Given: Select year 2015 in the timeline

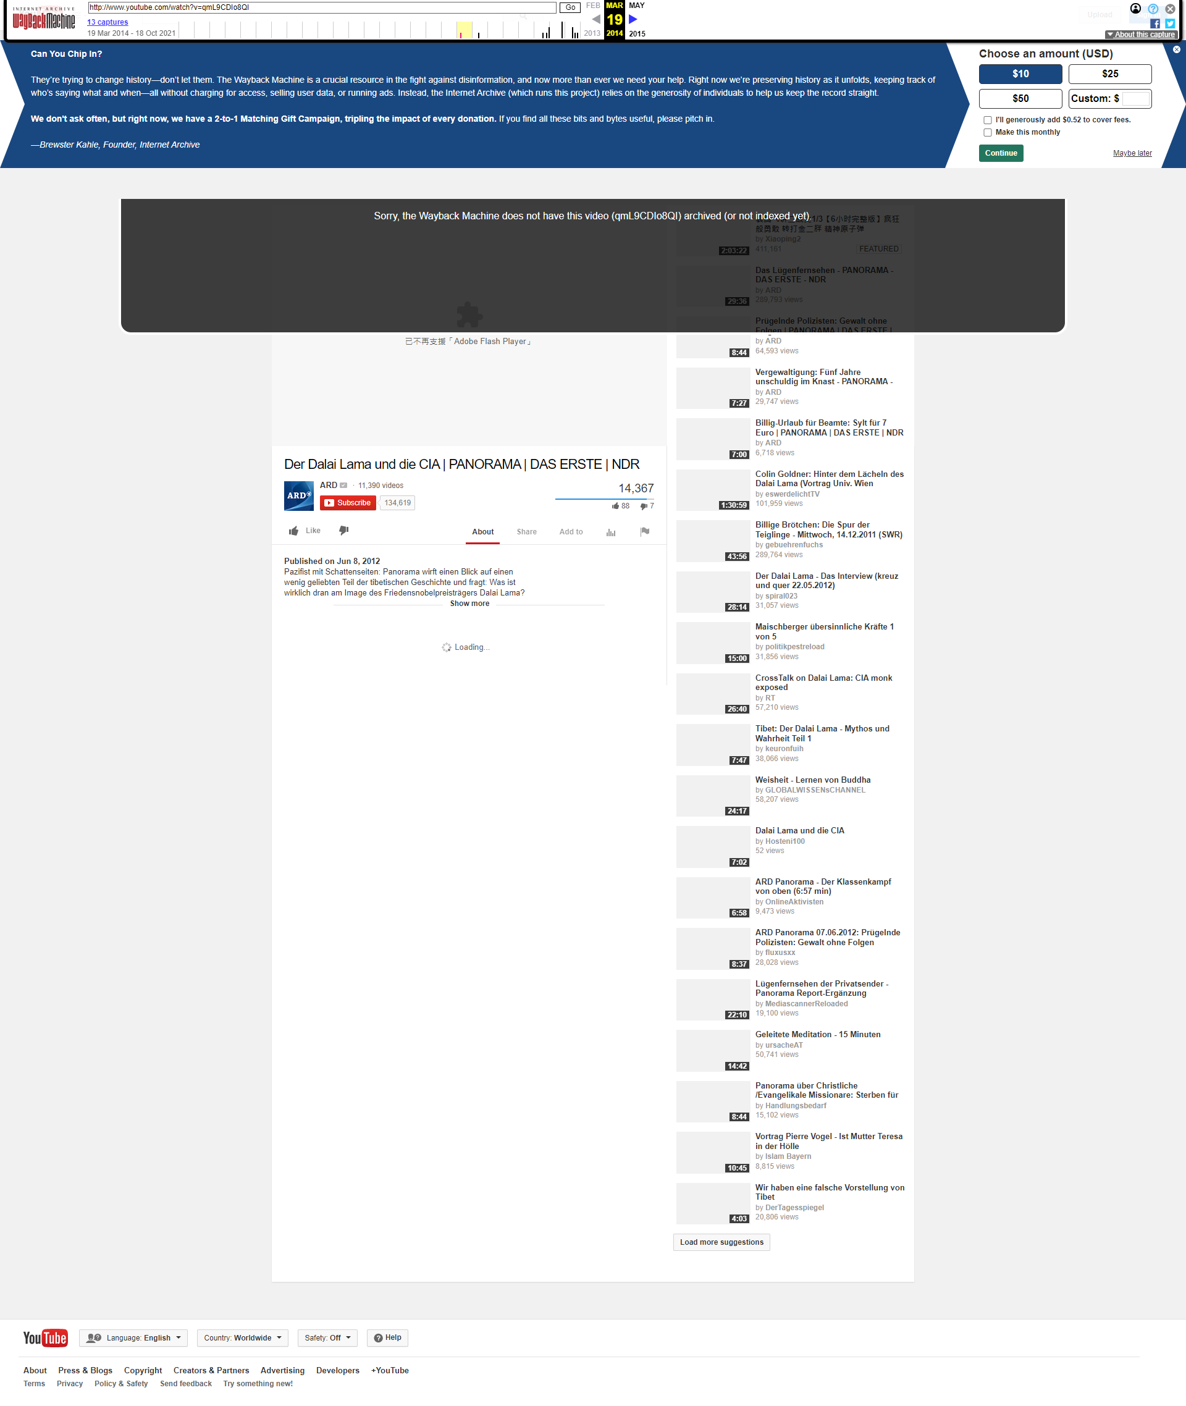Looking at the screenshot, I should coord(637,33).
